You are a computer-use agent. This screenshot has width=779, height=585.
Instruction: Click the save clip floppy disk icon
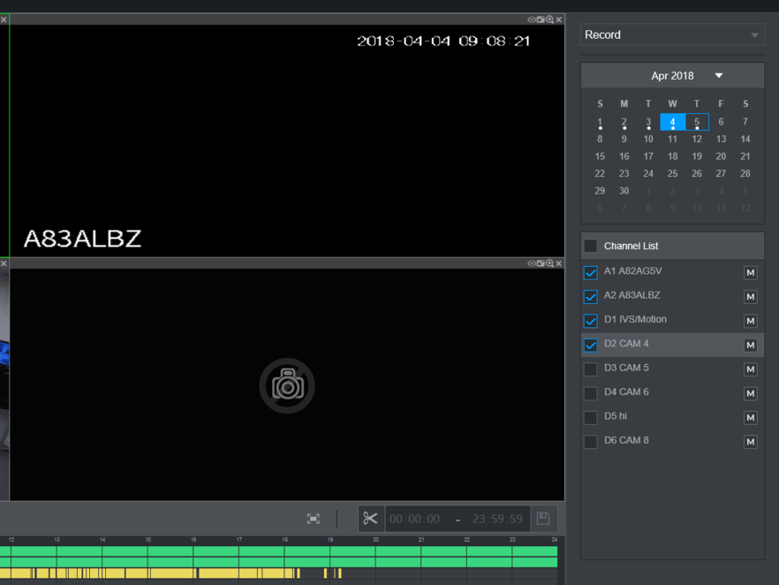[x=543, y=519]
